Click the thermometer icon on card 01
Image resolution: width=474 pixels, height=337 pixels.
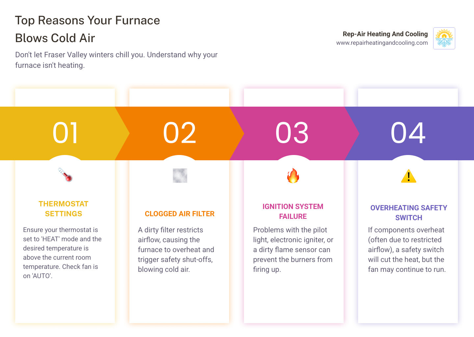tap(65, 175)
